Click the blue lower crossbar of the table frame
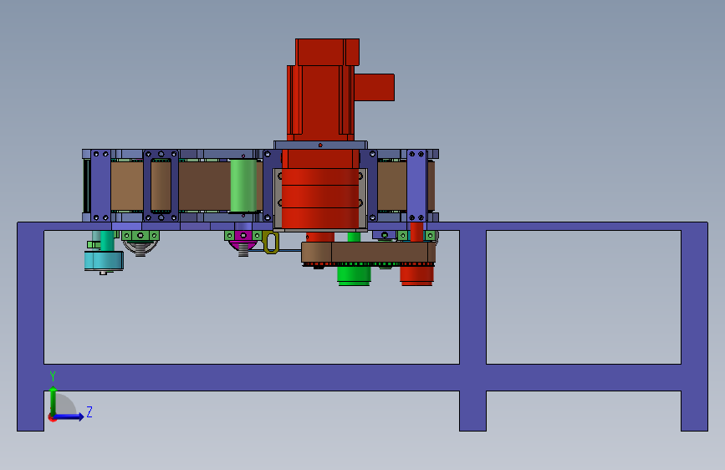The width and height of the screenshot is (725, 470). pyautogui.click(x=362, y=377)
